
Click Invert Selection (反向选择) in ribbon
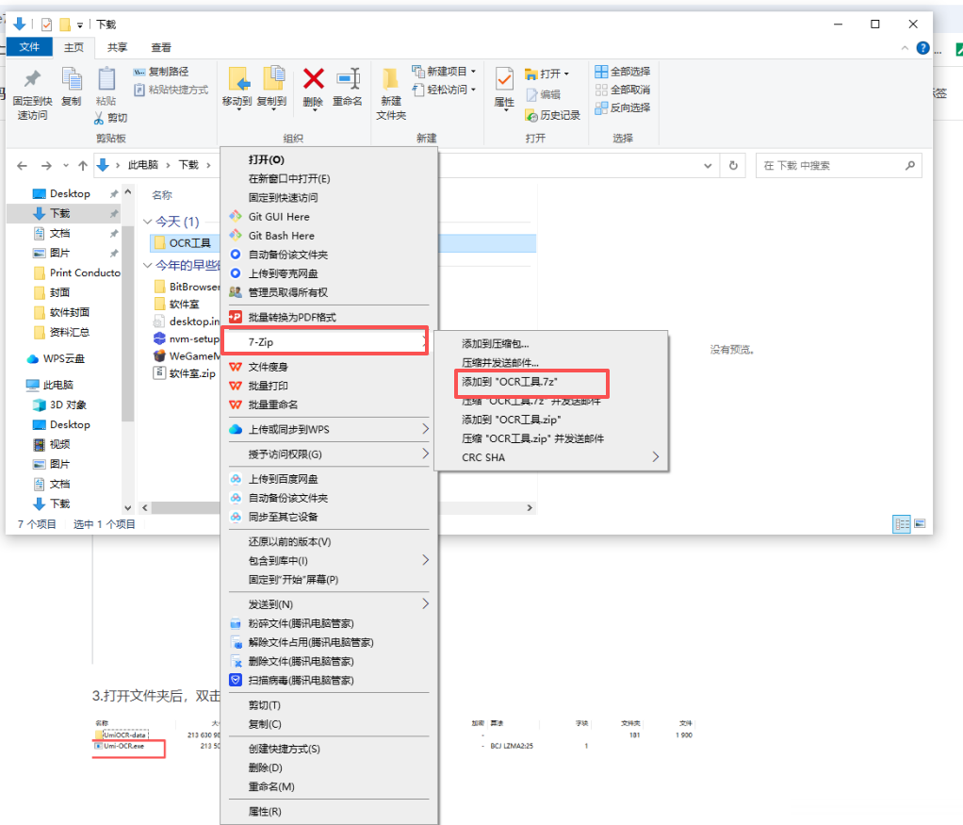point(622,107)
